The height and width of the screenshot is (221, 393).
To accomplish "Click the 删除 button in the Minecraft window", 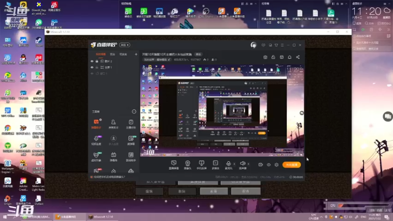I will pyautogui.click(x=182, y=192).
